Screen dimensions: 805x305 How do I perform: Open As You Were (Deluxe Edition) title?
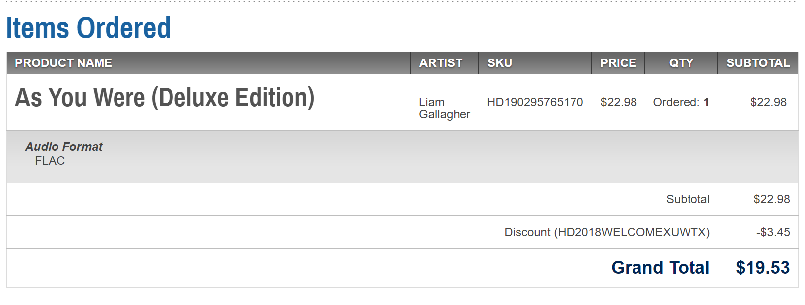(165, 98)
